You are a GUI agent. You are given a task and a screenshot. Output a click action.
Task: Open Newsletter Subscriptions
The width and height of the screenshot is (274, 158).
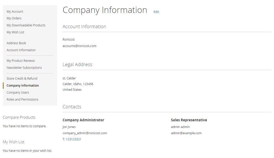(x=24, y=68)
